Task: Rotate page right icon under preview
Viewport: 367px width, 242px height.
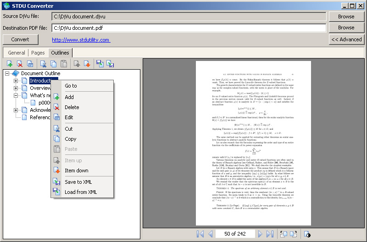Action: [x=293, y=234]
